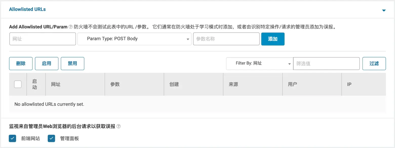This screenshot has width=395, height=148.
Task: Disable the 前端网站 checkbox
Action: (x=12, y=138)
